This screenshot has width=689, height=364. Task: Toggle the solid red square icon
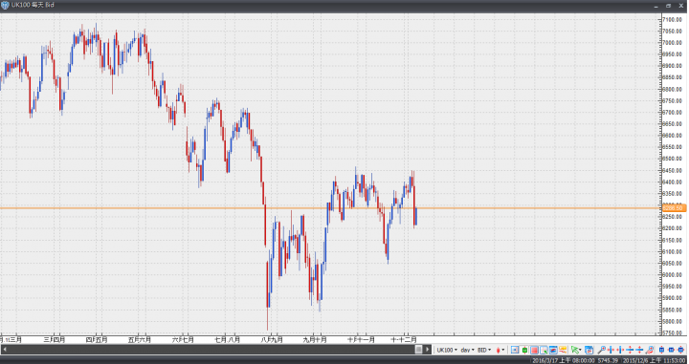534,350
